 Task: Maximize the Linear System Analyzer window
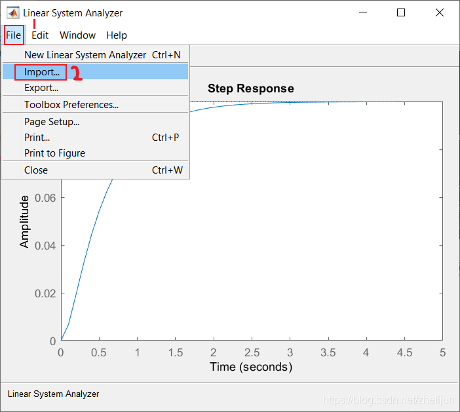point(401,12)
